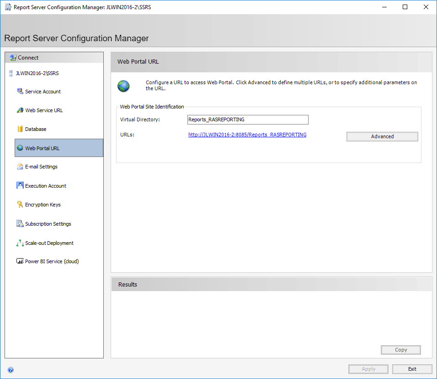Click into the Virtual Directory text field
This screenshot has height=379, width=437.
tap(248, 119)
